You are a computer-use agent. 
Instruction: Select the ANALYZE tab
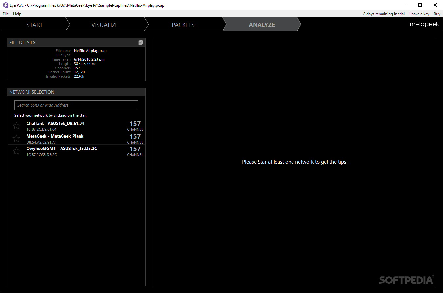(262, 25)
